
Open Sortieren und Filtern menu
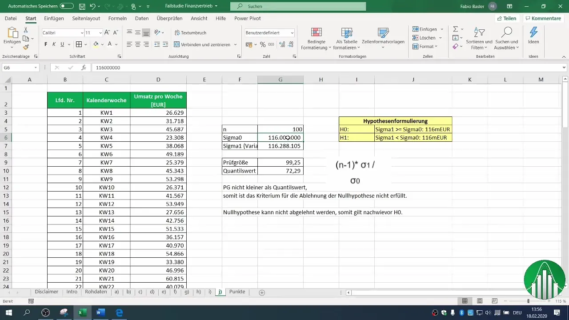(479, 38)
